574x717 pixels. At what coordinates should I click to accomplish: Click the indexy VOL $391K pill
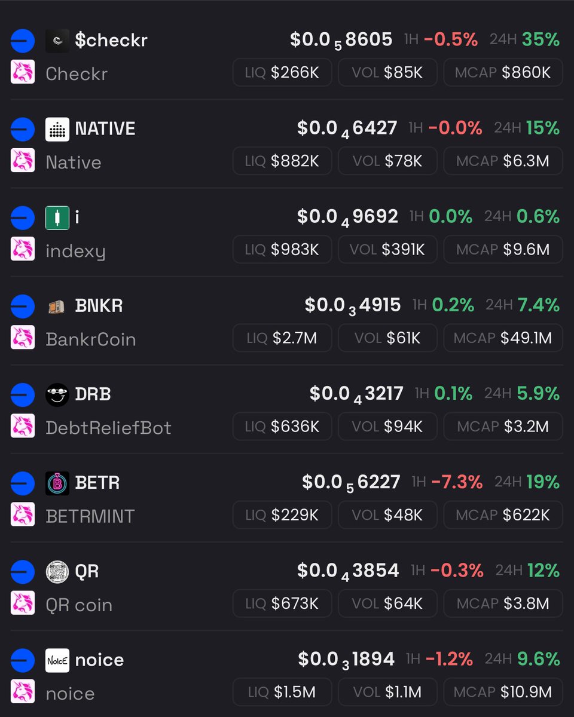[x=387, y=250]
